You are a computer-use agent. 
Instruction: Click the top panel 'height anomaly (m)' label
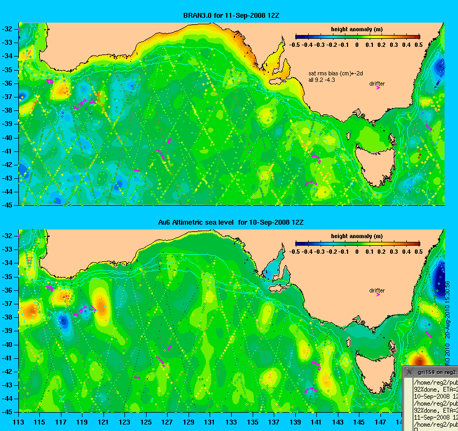click(x=357, y=29)
